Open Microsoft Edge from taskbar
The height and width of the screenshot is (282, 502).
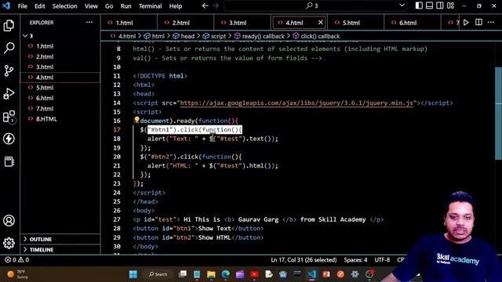coord(226,274)
